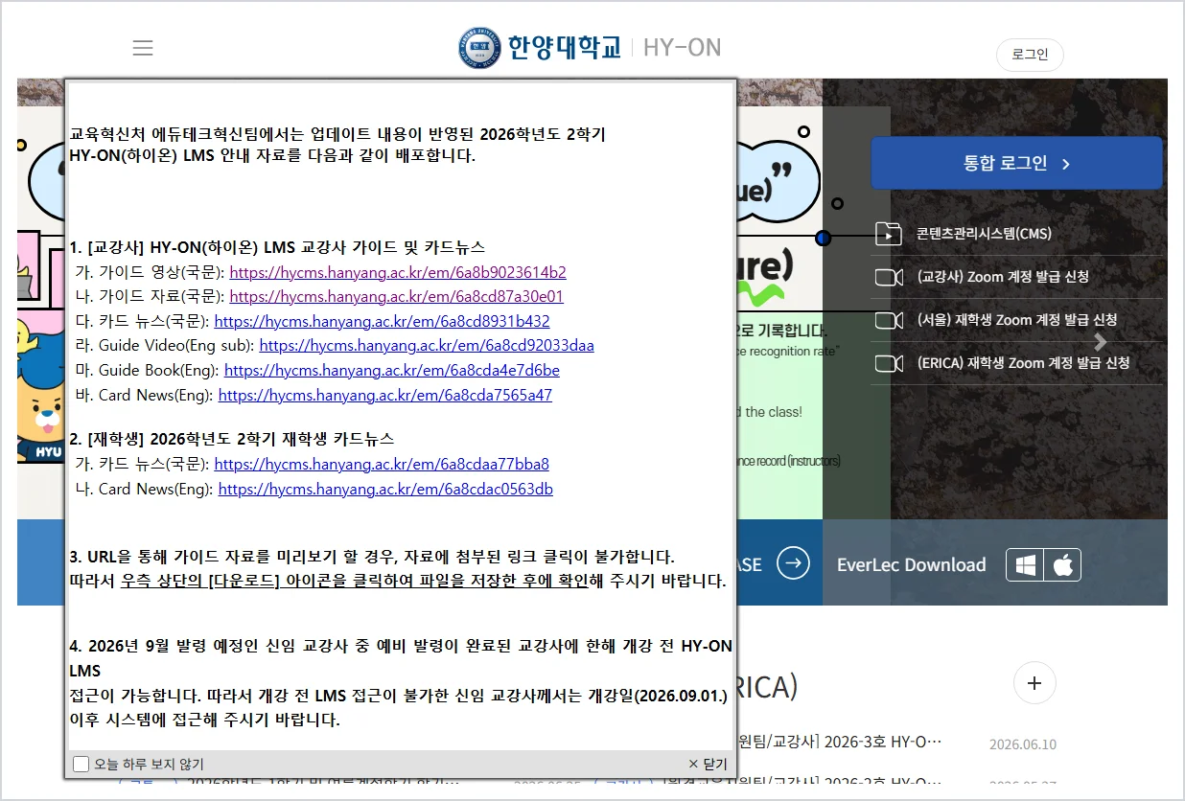Click camera icon beside (교강사) Zoom 계정
The image size is (1185, 801).
click(889, 277)
